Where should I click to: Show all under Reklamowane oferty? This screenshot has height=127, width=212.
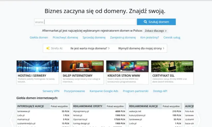(x=115, y=106)
